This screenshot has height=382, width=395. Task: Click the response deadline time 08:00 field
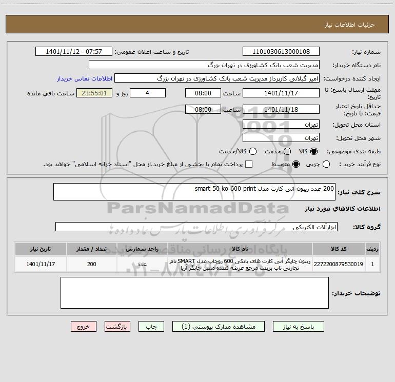[x=203, y=93]
